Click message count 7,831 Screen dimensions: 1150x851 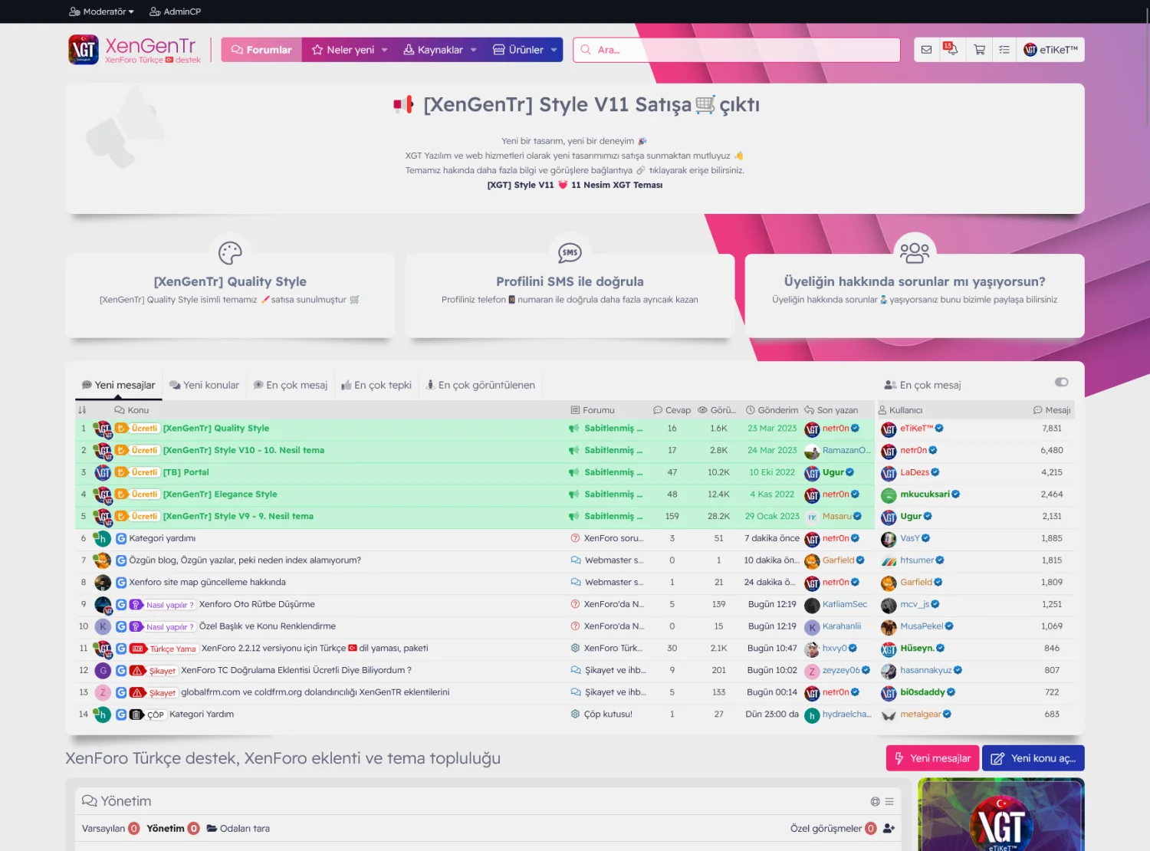point(1052,429)
